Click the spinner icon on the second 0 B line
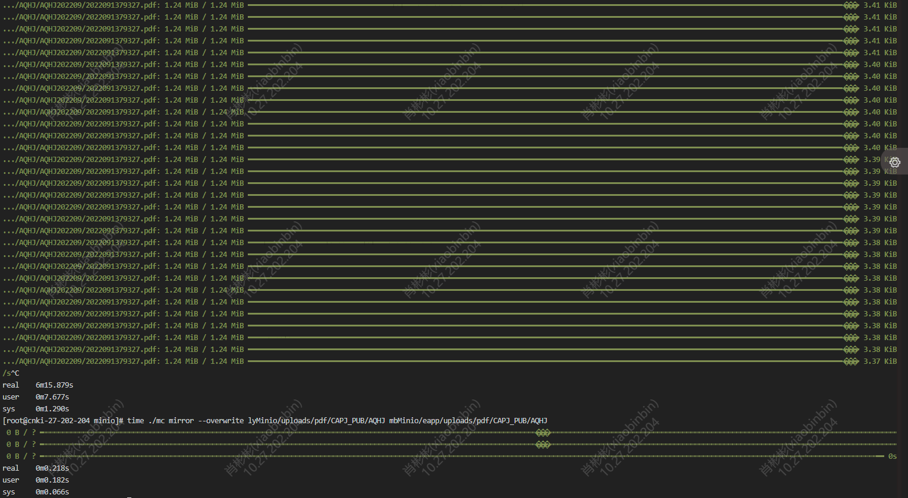Image resolution: width=908 pixels, height=498 pixels. [543, 444]
